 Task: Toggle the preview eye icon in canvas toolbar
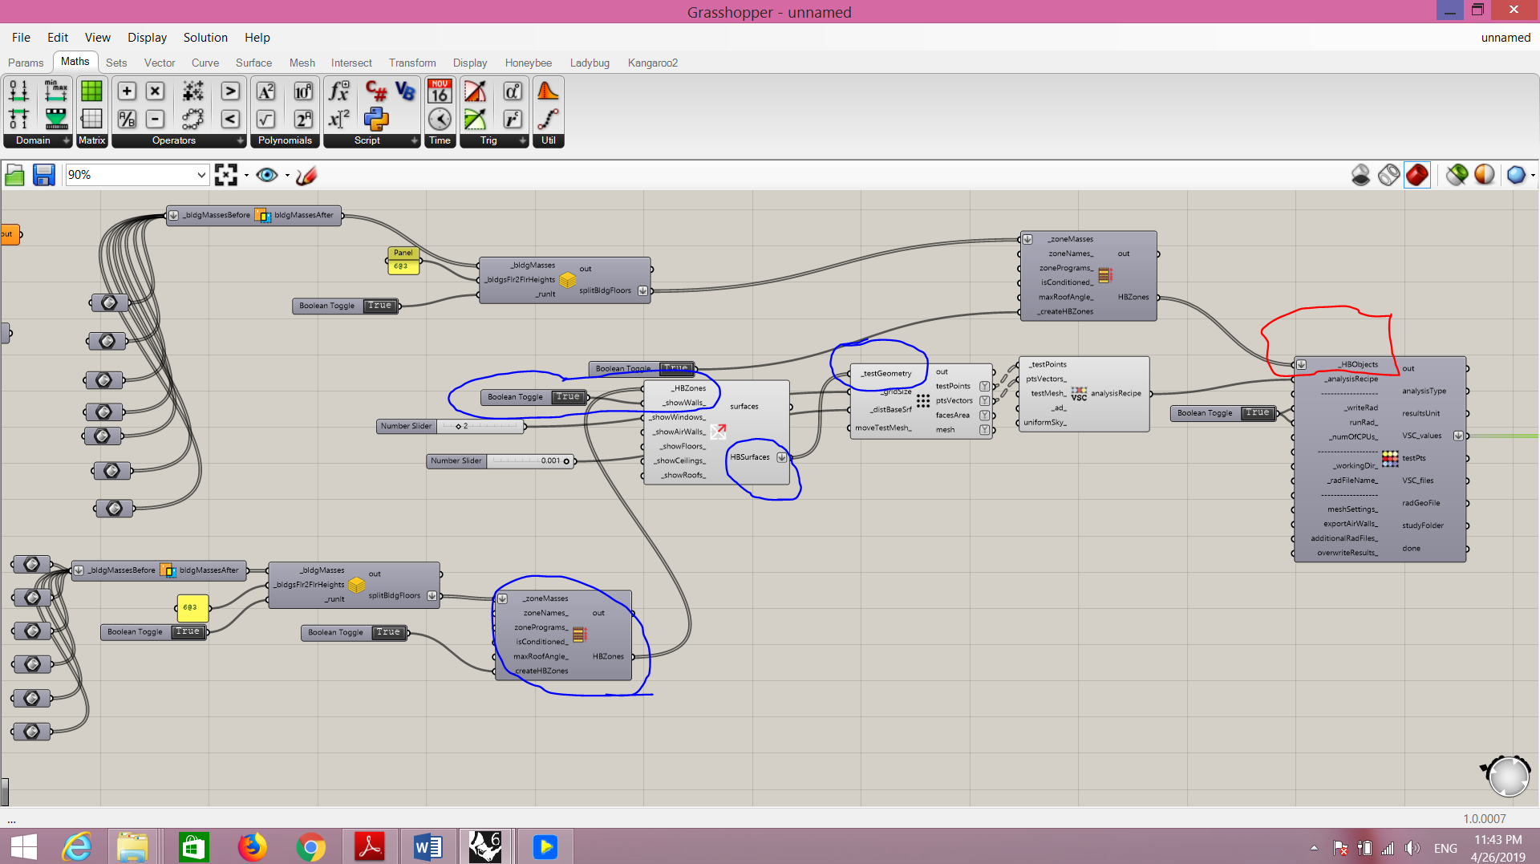(267, 175)
